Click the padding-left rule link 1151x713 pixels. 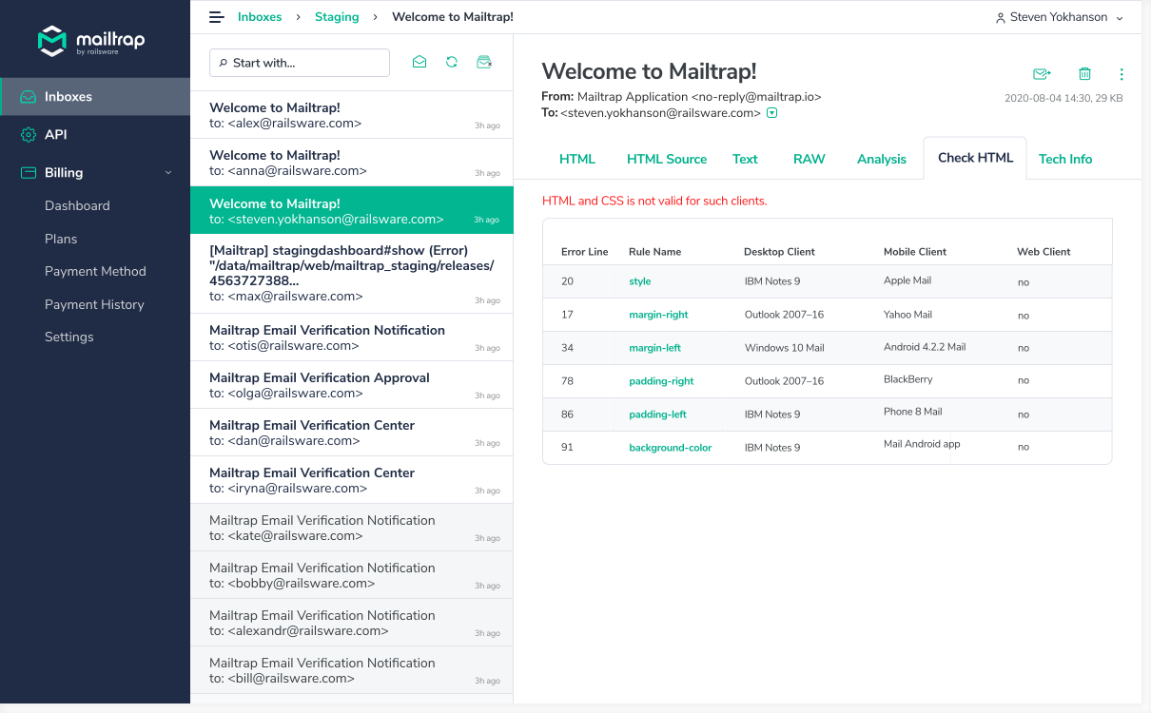point(657,414)
